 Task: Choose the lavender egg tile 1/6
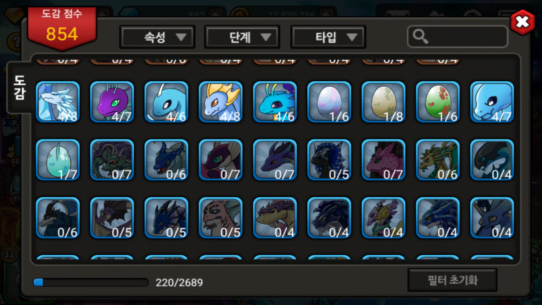click(329, 102)
